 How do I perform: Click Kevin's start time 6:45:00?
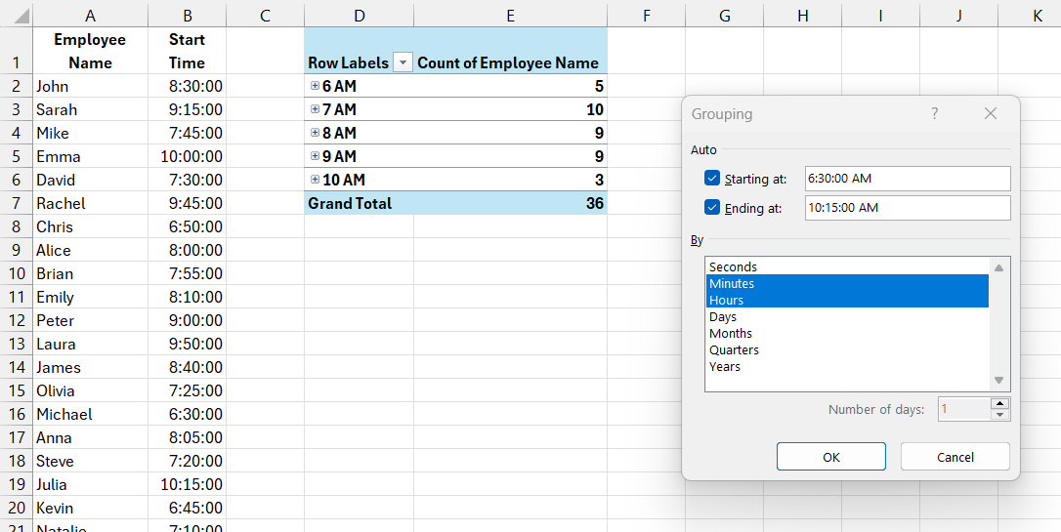(x=188, y=508)
